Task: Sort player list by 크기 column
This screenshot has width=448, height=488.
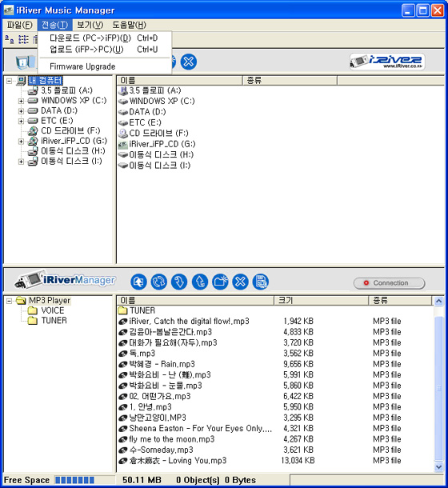Action: point(322,300)
